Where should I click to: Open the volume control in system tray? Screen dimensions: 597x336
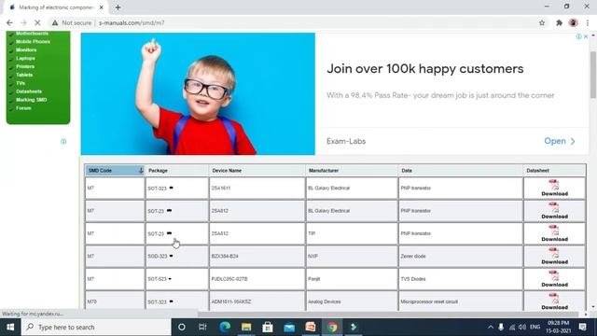point(522,327)
